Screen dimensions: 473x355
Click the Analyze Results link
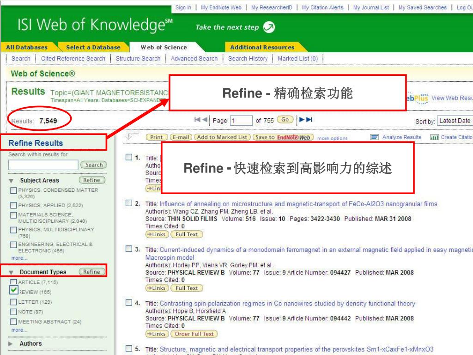coord(401,137)
